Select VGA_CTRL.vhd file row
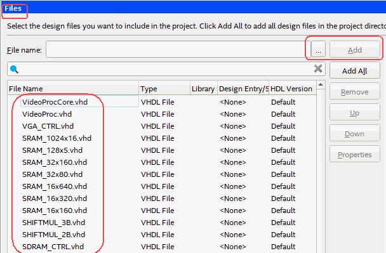Screen dimensions: 386x253 [x=162, y=126]
